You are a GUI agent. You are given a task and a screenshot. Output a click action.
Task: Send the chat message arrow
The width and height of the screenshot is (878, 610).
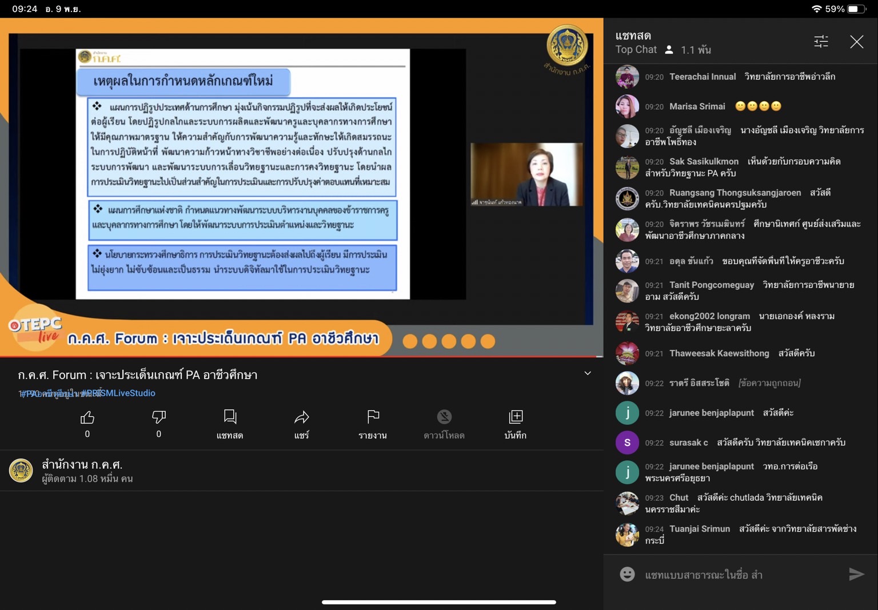coord(856,574)
